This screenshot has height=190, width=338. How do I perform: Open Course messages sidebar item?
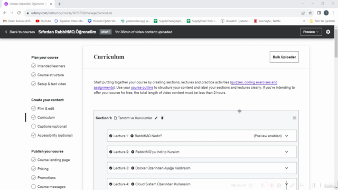51,187
